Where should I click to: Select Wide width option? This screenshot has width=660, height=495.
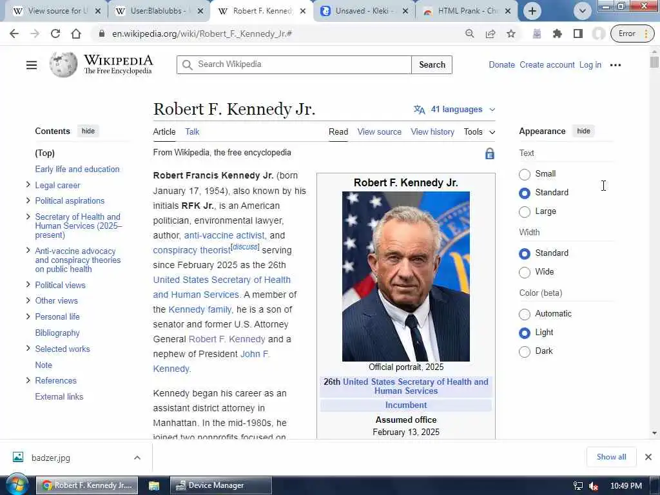tap(525, 273)
